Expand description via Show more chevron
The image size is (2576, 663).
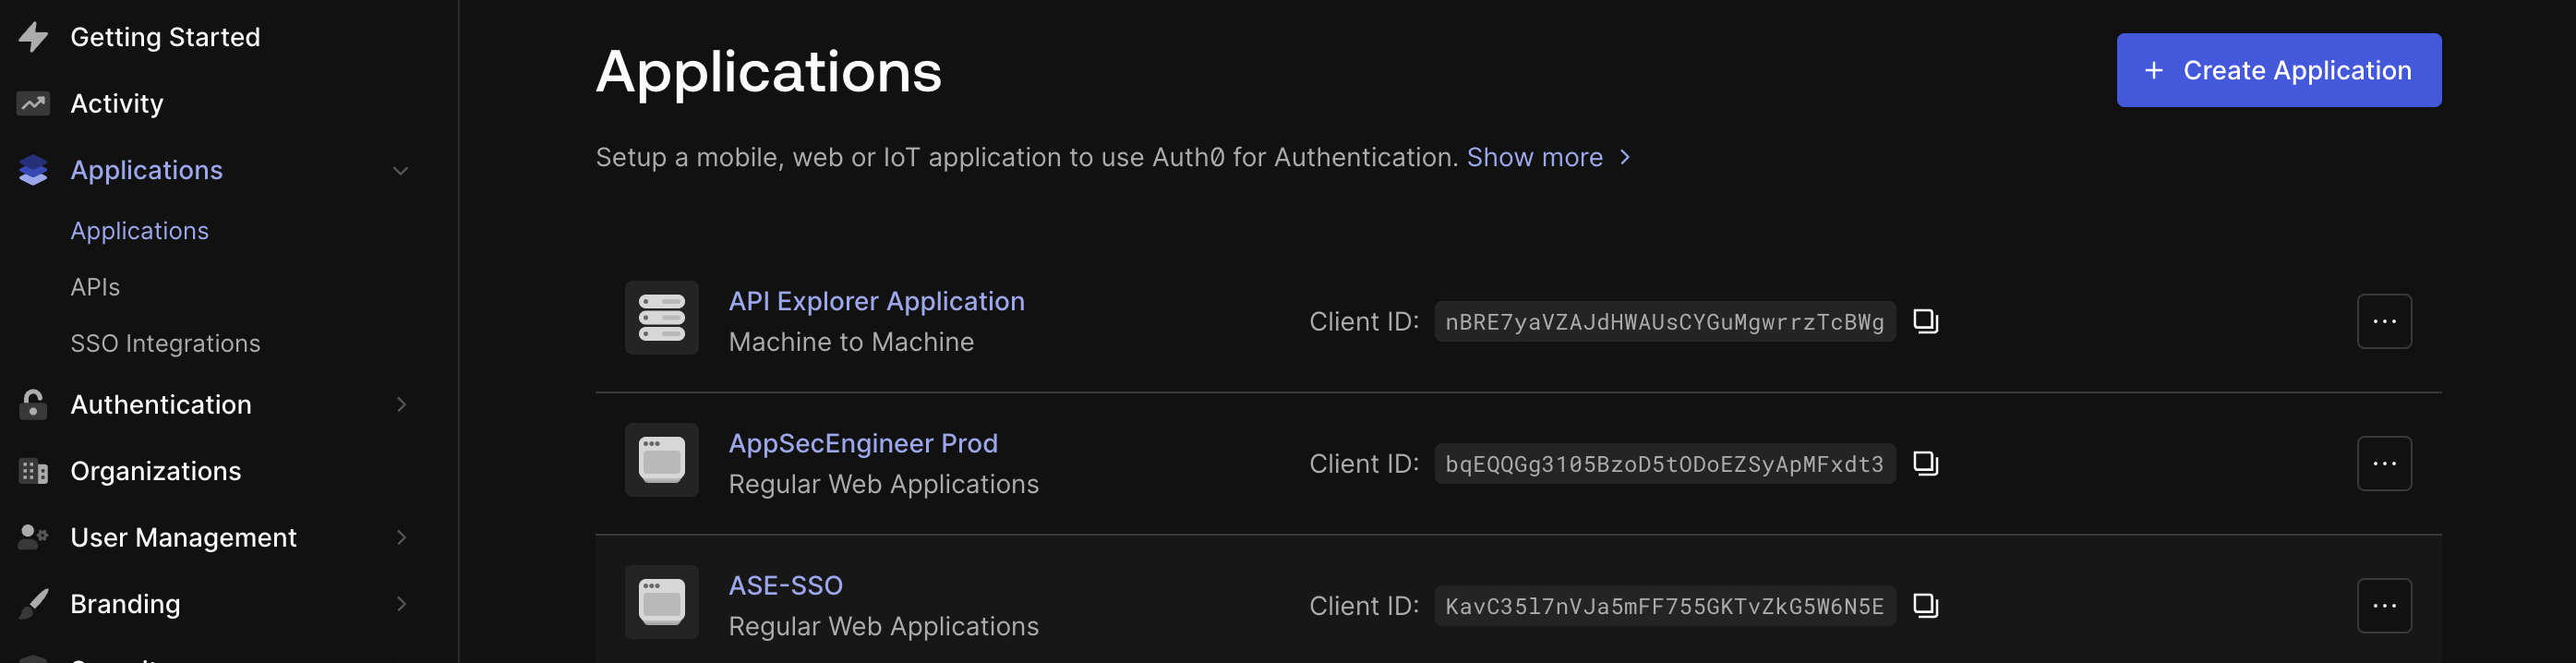tap(1624, 157)
